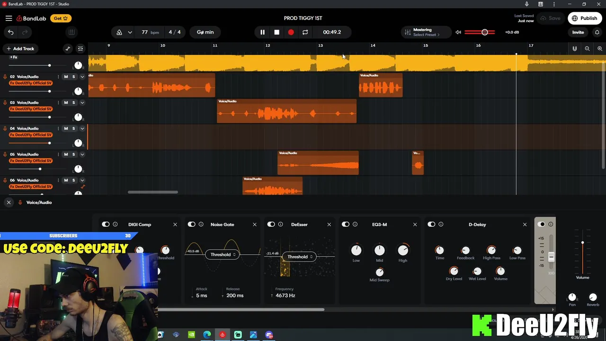Adjust the master volume slider
The width and height of the screenshot is (606, 341).
(x=480, y=32)
